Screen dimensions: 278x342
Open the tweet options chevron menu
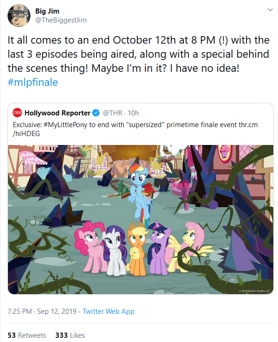(270, 10)
